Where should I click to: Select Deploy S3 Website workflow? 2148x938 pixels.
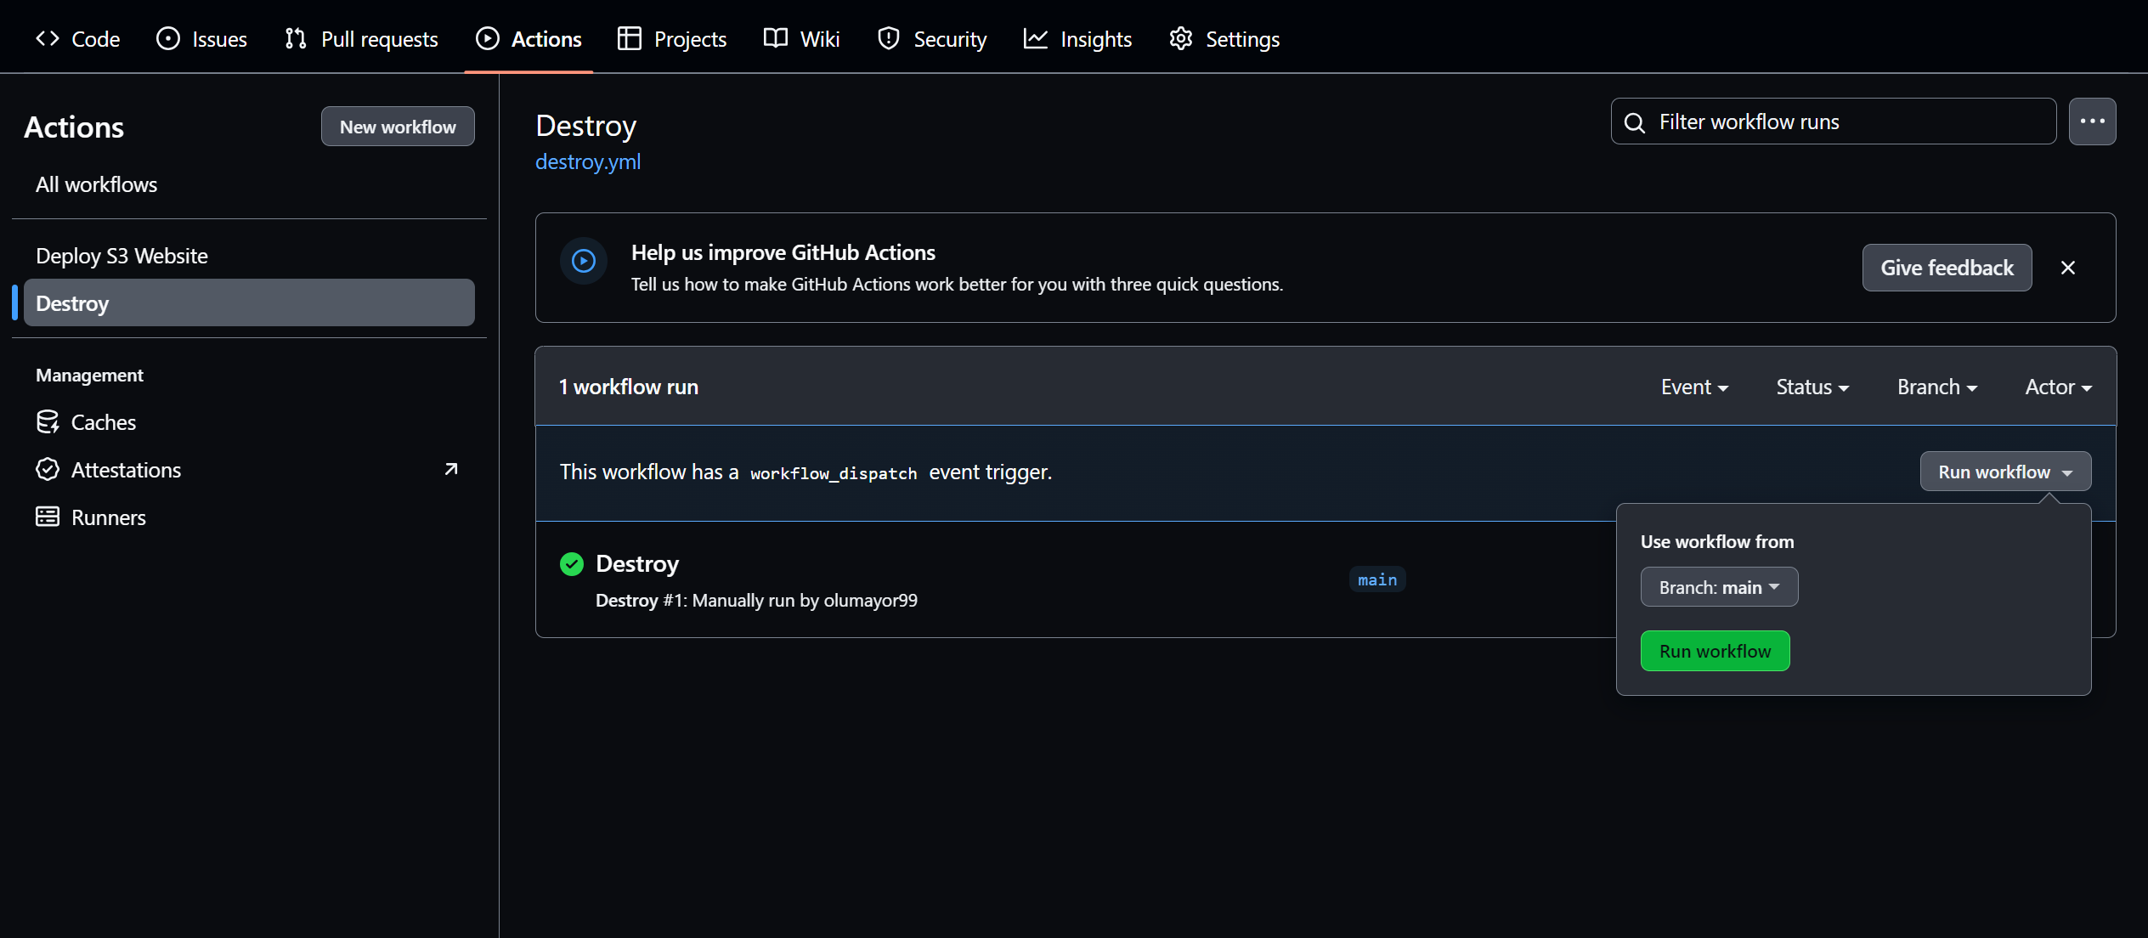[122, 256]
